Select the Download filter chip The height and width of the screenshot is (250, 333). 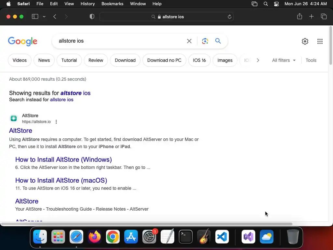click(125, 60)
